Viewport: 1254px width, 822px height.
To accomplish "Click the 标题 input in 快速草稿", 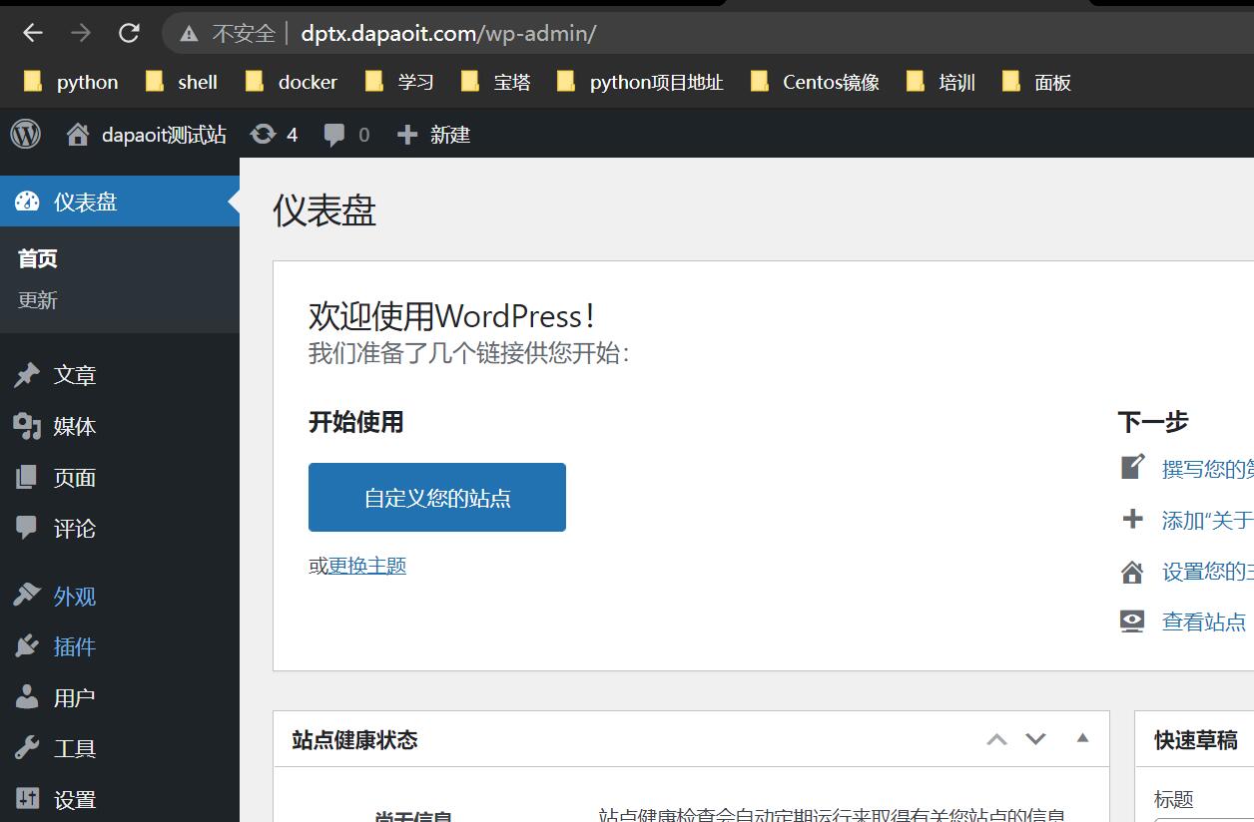I will [x=1204, y=819].
